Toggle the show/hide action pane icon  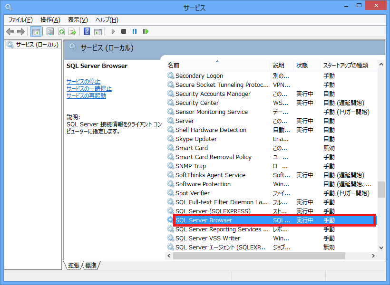click(x=98, y=31)
